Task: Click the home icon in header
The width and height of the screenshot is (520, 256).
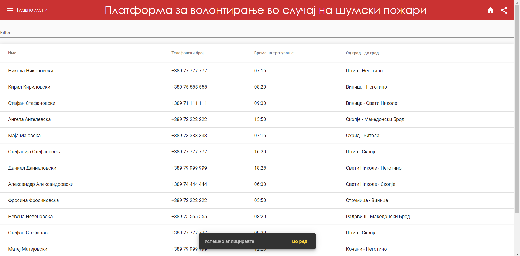Action: click(491, 10)
